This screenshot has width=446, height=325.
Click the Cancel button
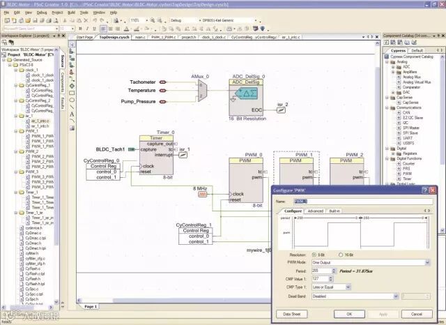coord(417,314)
